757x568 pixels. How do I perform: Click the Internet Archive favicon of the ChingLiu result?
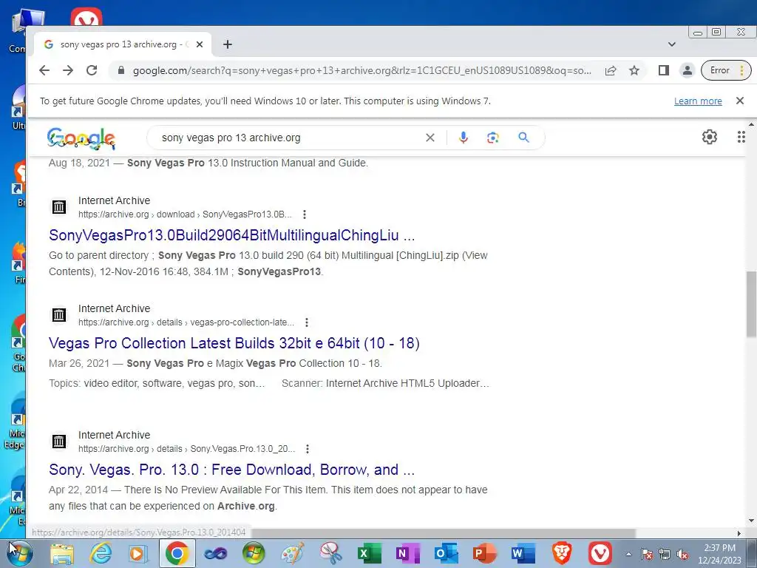click(59, 207)
